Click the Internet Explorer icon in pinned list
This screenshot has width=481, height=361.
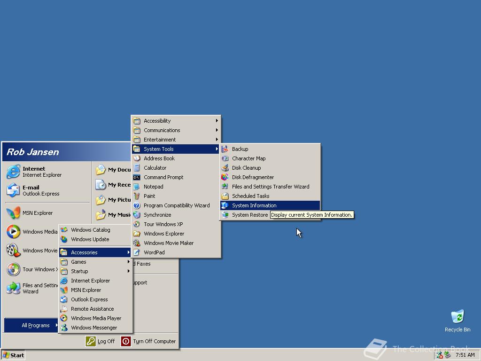[x=13, y=172]
